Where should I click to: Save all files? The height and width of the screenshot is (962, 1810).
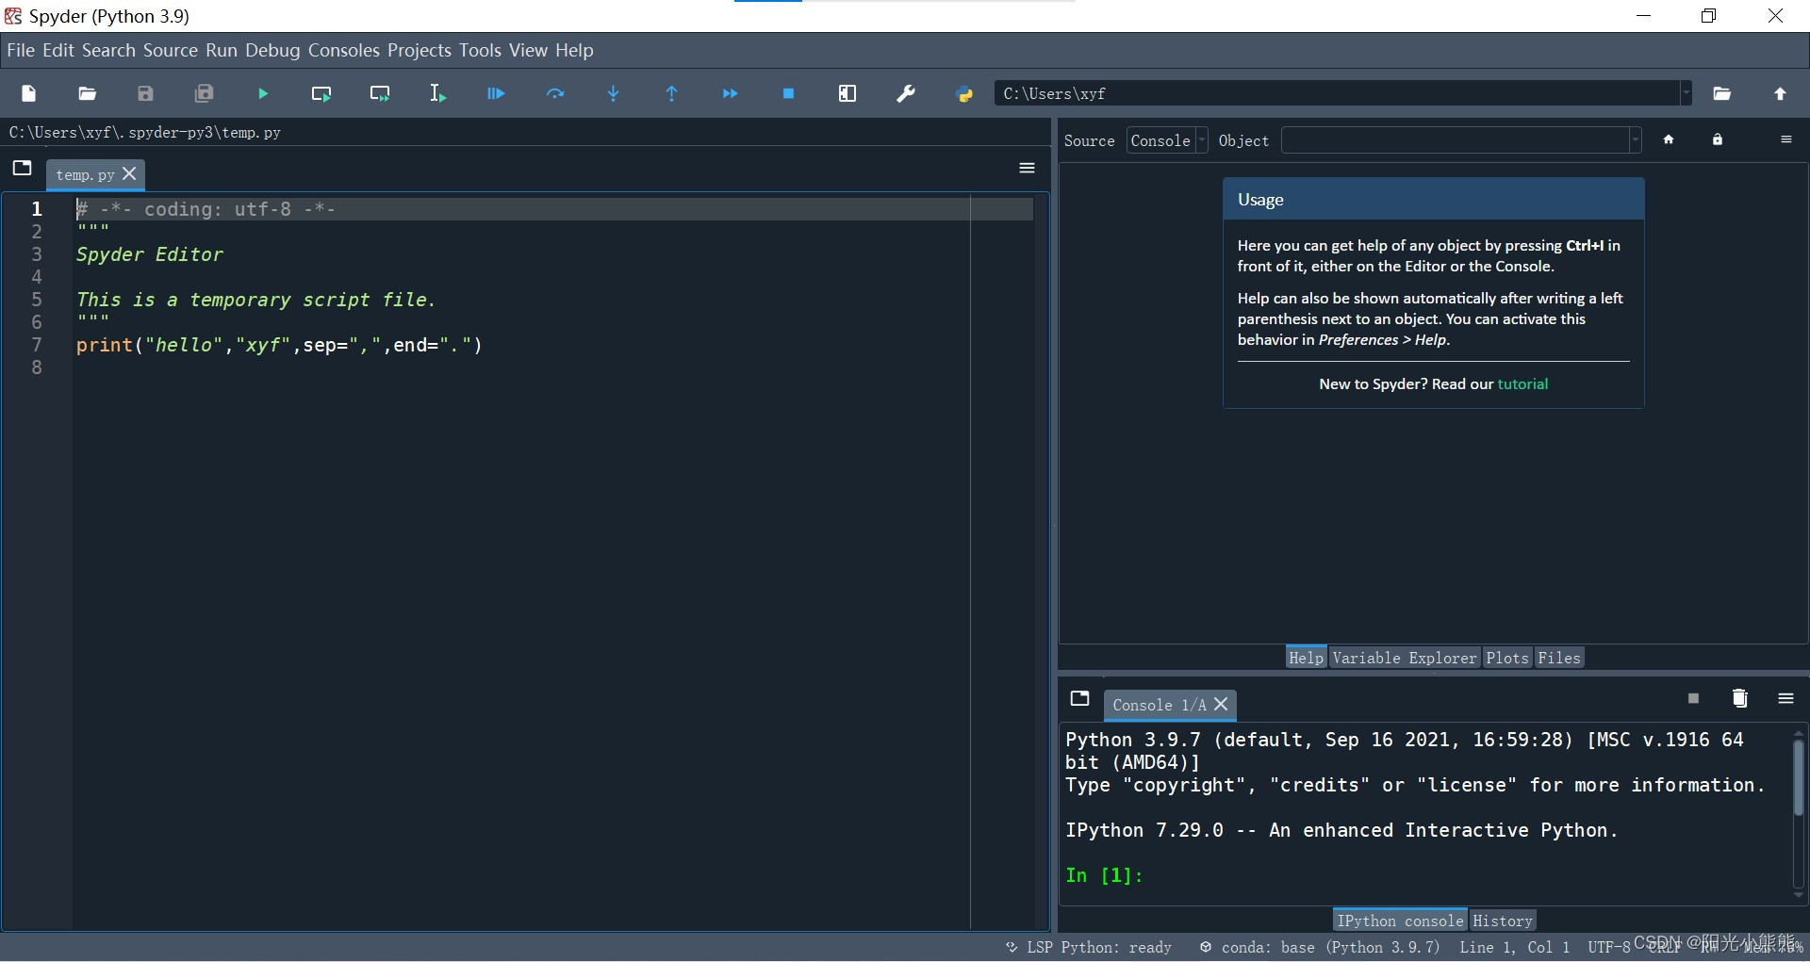coord(204,93)
